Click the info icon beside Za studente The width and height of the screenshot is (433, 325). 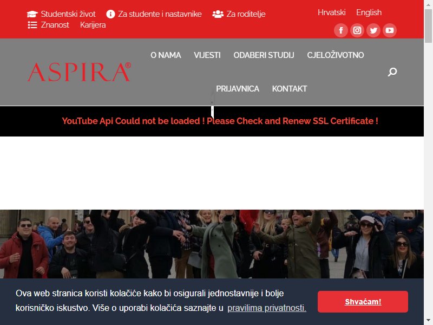(110, 14)
